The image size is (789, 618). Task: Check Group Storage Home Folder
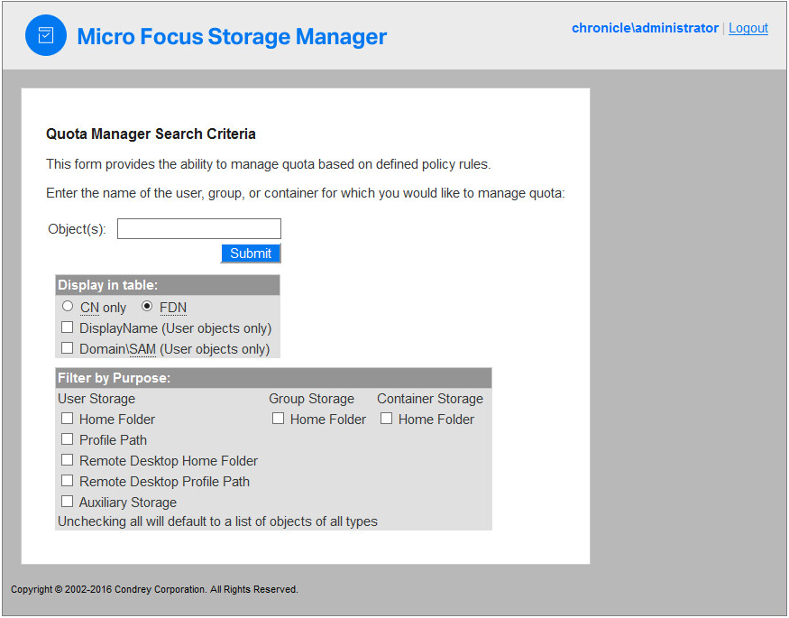pos(279,419)
